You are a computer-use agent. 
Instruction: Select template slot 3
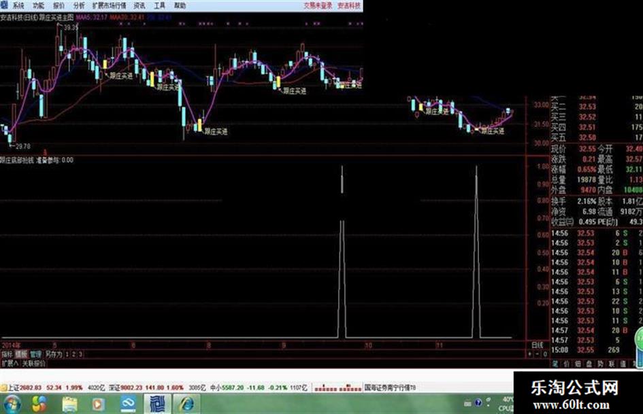point(80,354)
